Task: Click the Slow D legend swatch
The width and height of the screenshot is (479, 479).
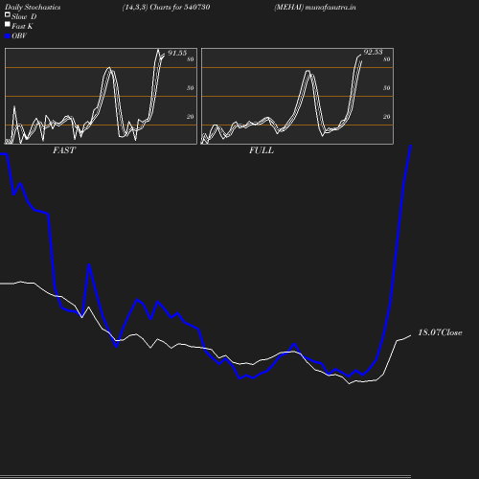Action: click(8, 15)
